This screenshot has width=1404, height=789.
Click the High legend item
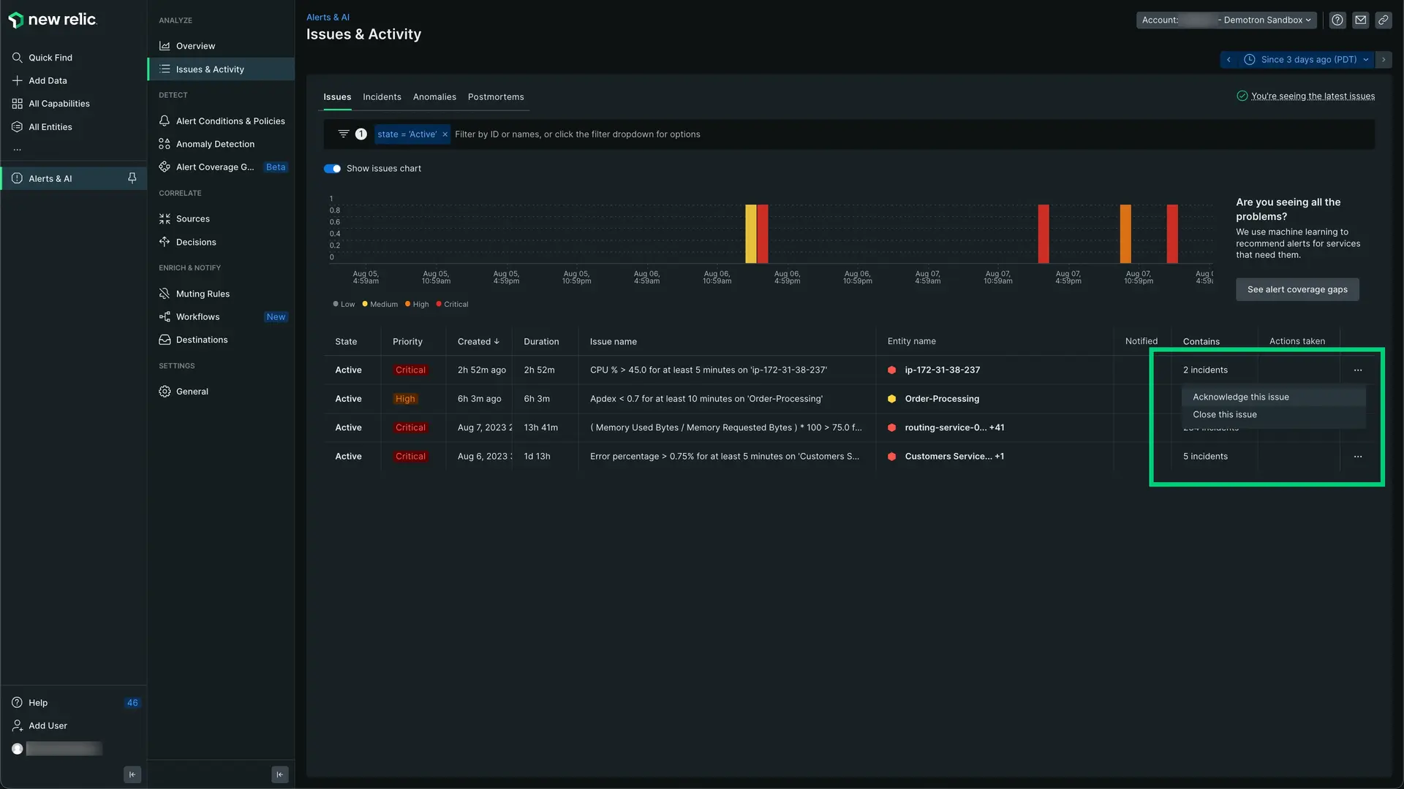click(x=417, y=305)
